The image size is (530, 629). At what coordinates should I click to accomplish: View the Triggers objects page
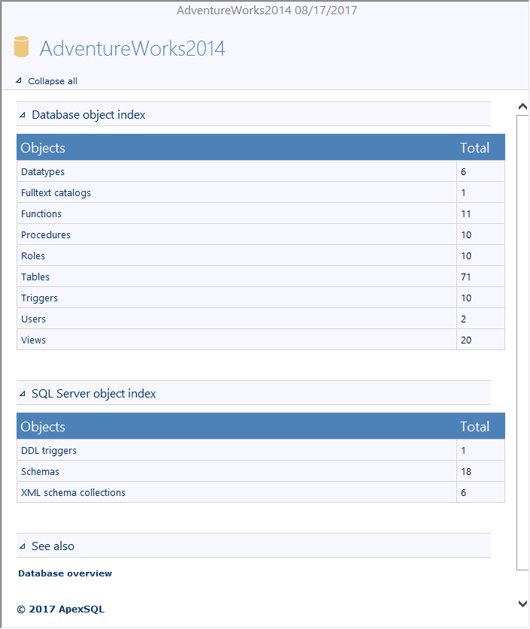(x=39, y=298)
